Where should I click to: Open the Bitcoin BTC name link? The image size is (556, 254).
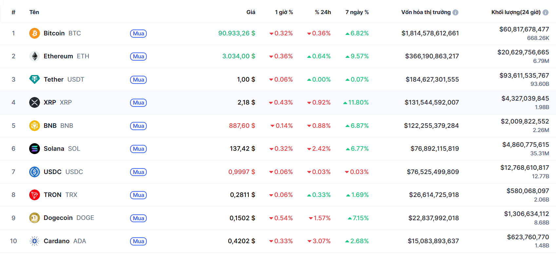[x=62, y=33]
